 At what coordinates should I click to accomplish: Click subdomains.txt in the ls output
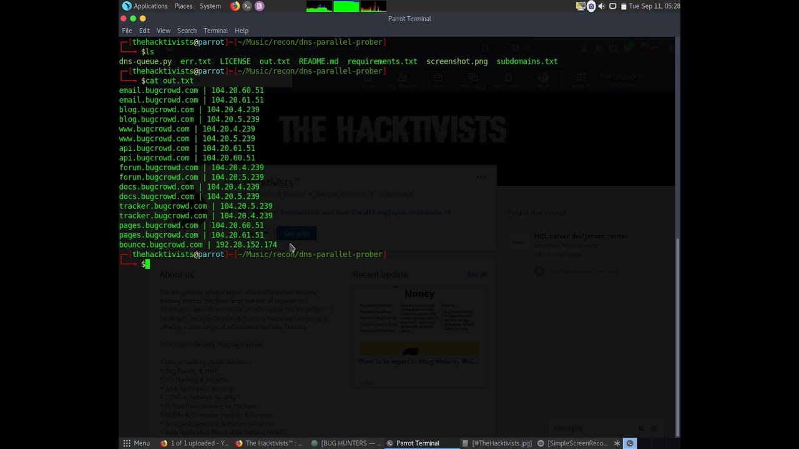click(x=527, y=62)
